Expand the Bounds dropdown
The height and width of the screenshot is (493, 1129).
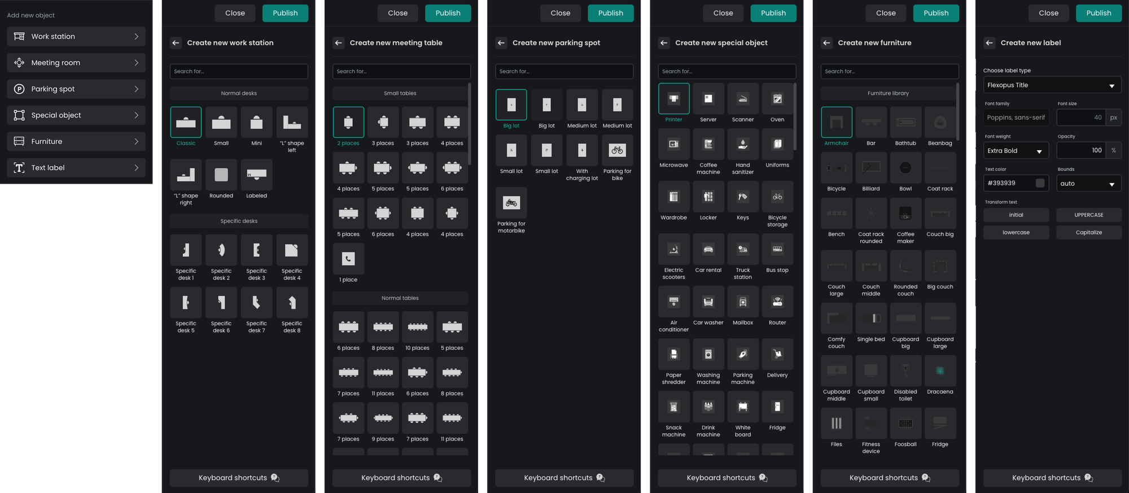(1088, 184)
